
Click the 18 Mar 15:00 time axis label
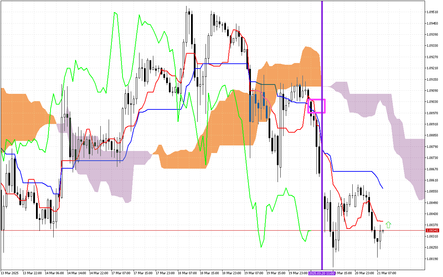point(209,273)
